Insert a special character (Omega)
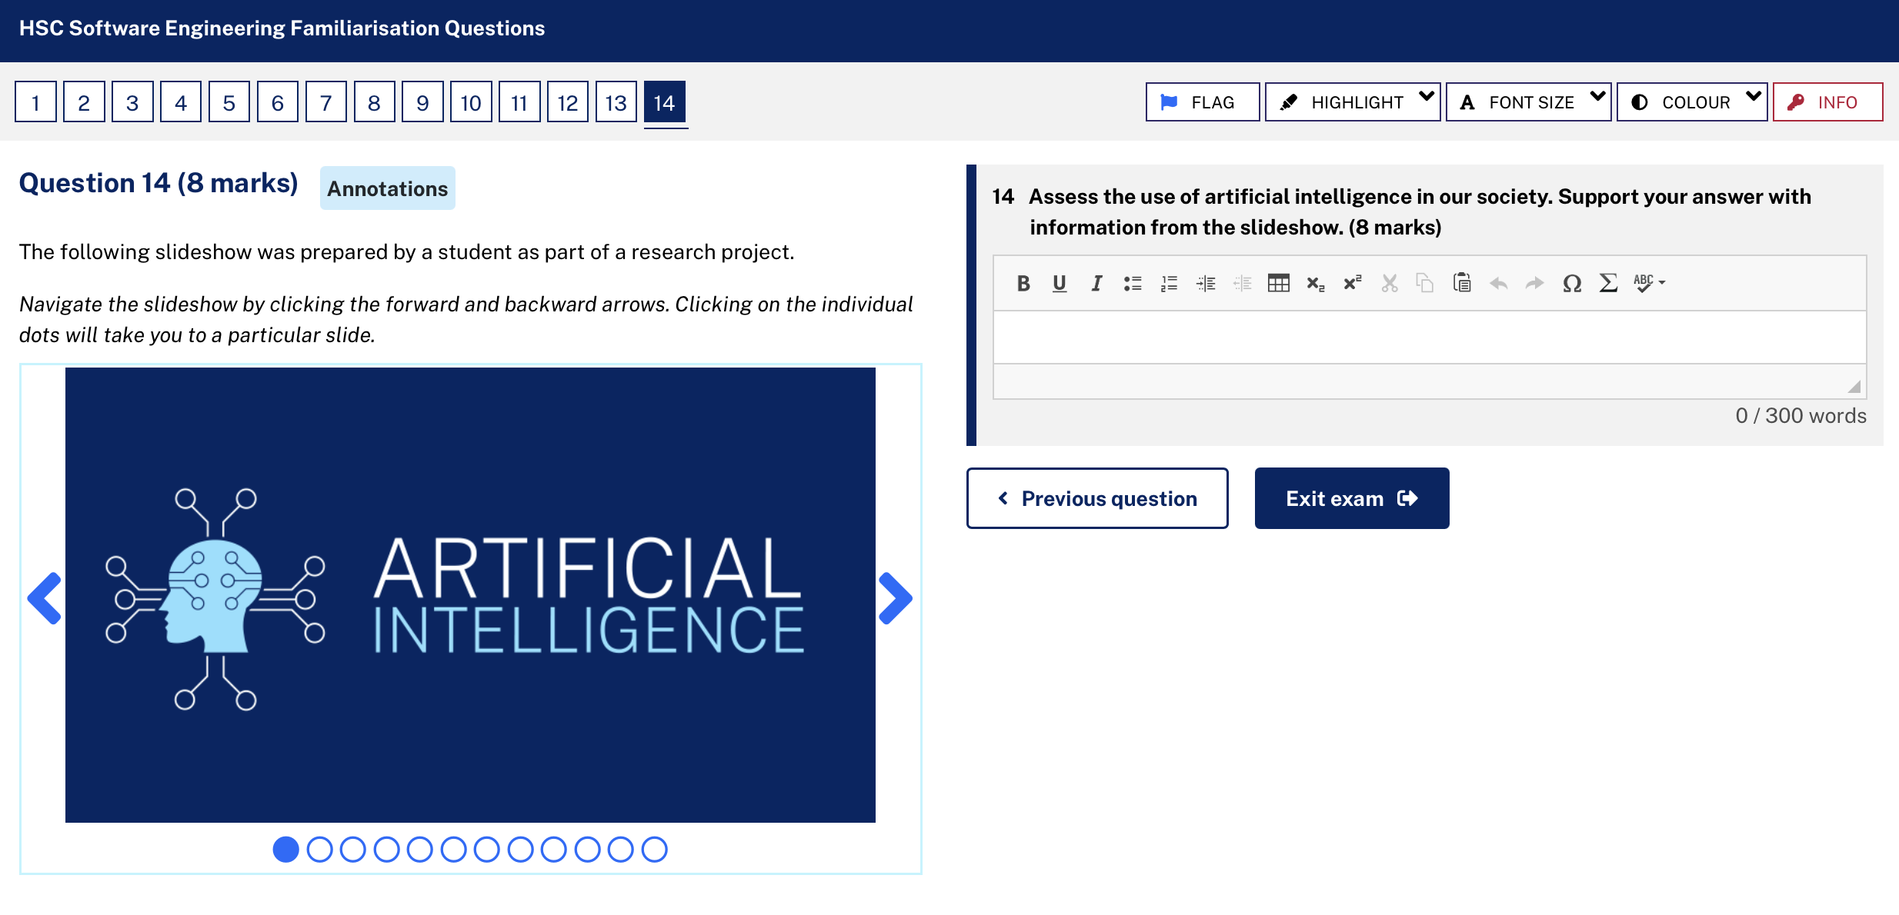This screenshot has width=1899, height=915. click(1571, 283)
